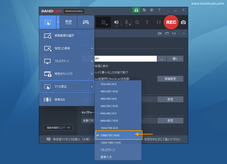Take a screenshot with the camera icon

[183, 22]
